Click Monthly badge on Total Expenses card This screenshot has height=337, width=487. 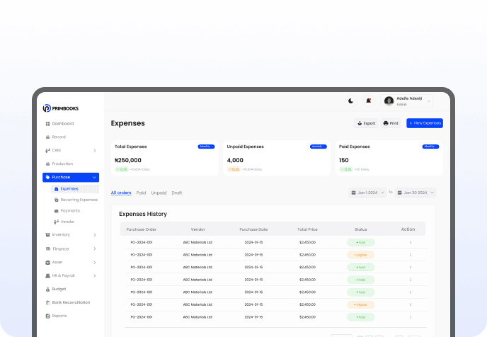[x=206, y=147]
